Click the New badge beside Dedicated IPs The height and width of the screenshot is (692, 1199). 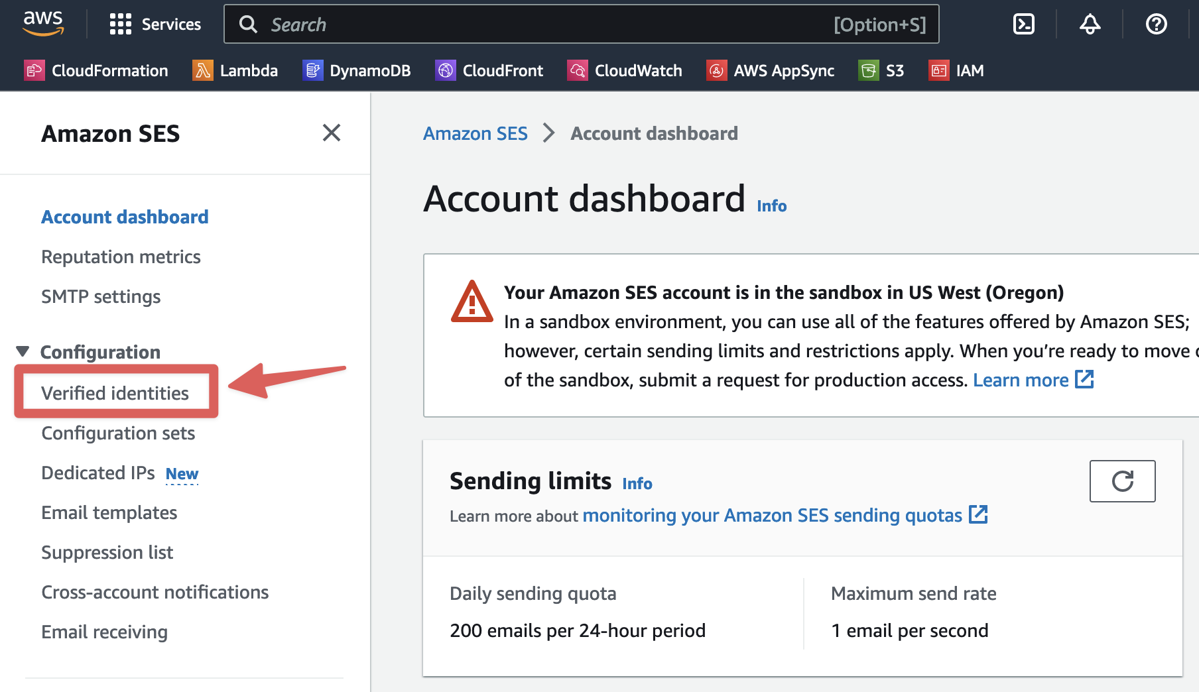182,474
